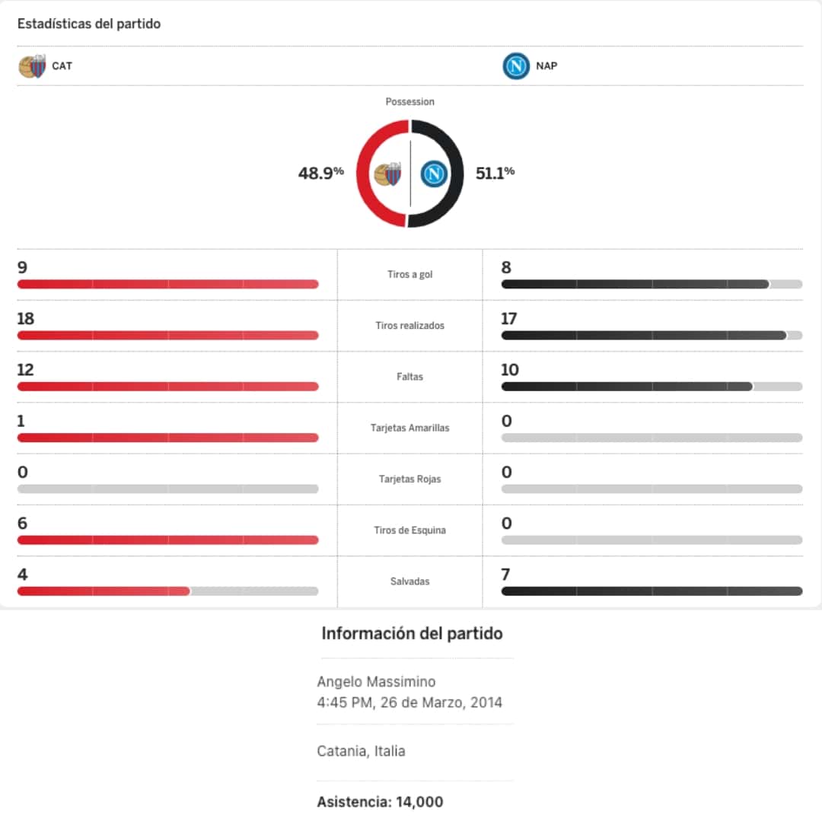Screen dimensions: 822x822
Task: Select the Catania crest inside possession donut
Action: (388, 174)
